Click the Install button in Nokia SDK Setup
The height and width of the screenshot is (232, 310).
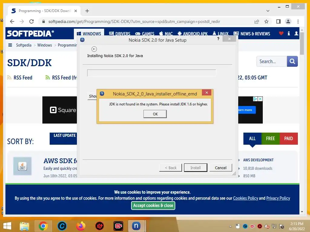tap(196, 168)
